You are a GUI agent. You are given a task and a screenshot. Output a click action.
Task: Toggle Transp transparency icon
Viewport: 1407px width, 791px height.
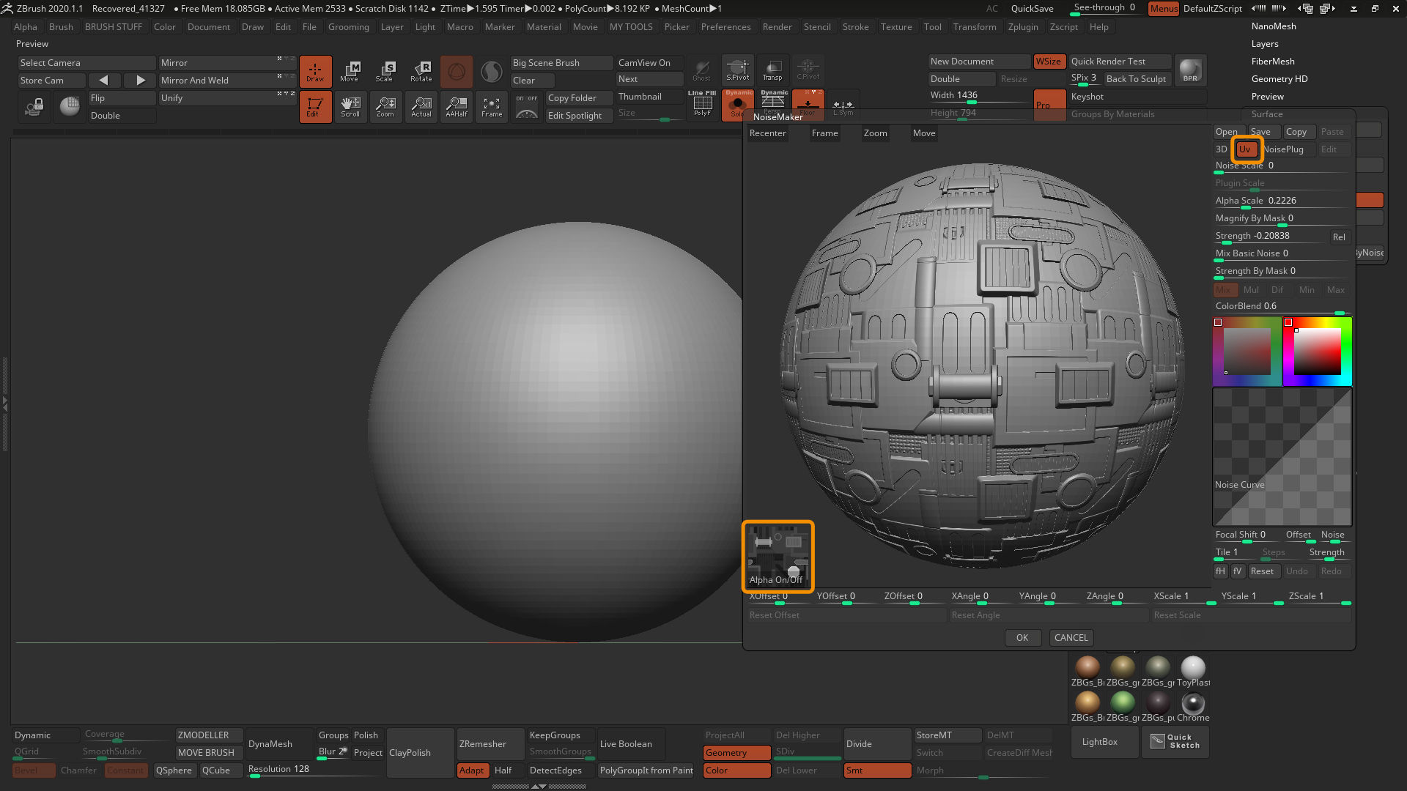pyautogui.click(x=772, y=70)
